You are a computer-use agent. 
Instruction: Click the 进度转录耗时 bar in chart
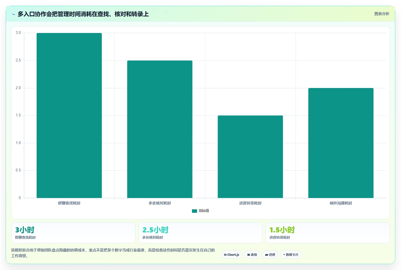(250, 157)
